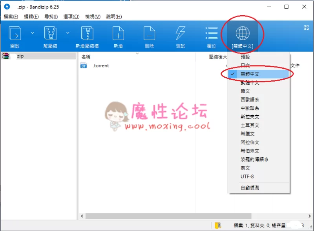The image size is (314, 231).
Task: Open the 檔案(F) menu
Action: coord(11,16)
